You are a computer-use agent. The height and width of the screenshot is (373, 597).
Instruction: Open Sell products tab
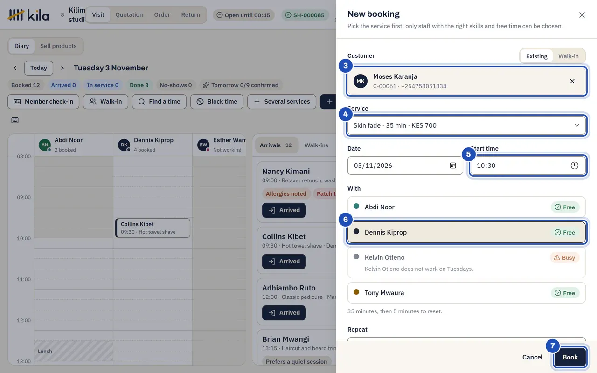tap(58, 46)
